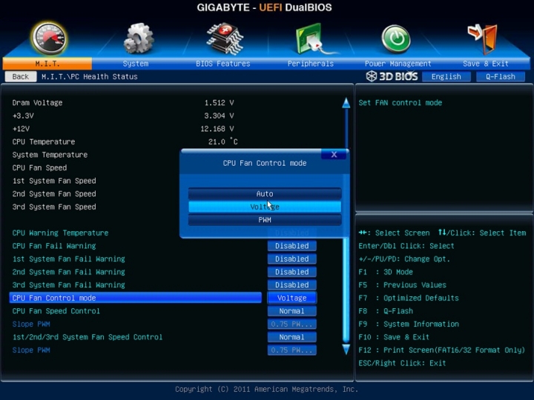
Task: Select 1st System Fan Fail Warning label
Action: click(x=68, y=259)
